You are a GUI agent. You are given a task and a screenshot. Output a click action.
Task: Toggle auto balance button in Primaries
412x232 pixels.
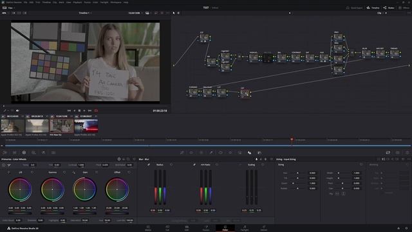(x=3, y=165)
